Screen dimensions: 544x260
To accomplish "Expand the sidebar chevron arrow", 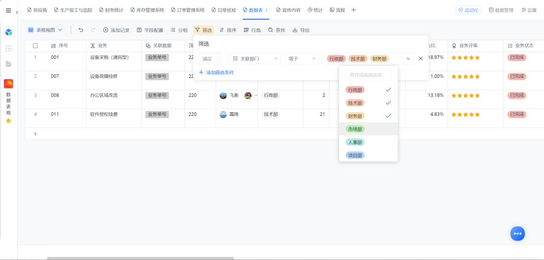I will coord(17,13).
